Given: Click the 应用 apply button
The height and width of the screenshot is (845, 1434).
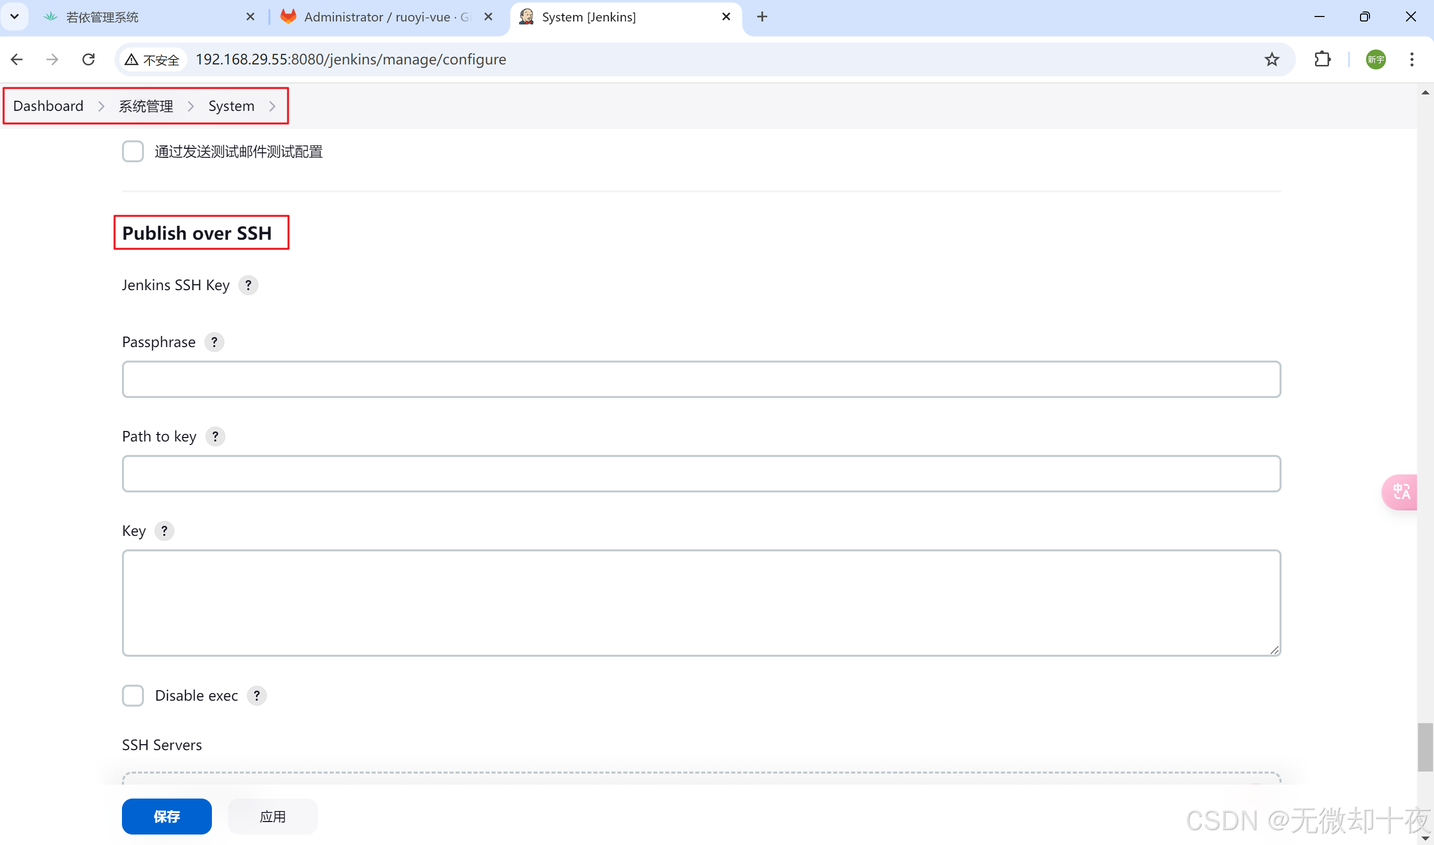Looking at the screenshot, I should (x=272, y=817).
